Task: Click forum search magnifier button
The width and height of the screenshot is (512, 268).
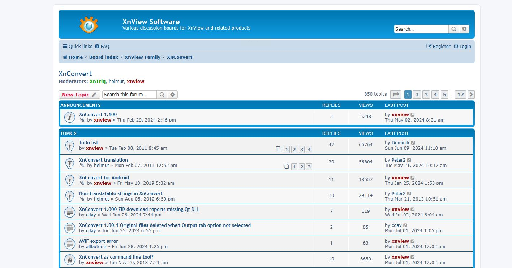Action: pyautogui.click(x=162, y=95)
